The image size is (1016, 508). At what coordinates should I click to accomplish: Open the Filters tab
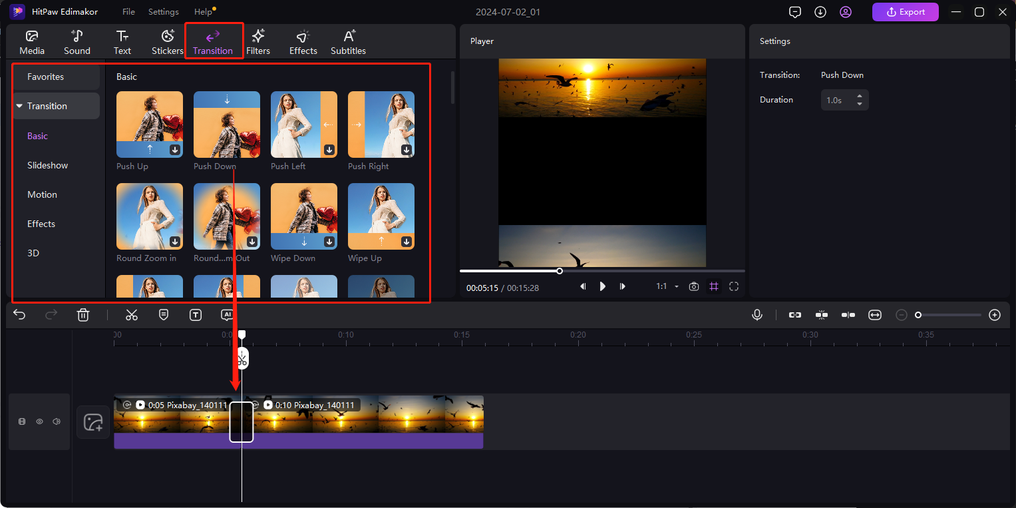(258, 42)
